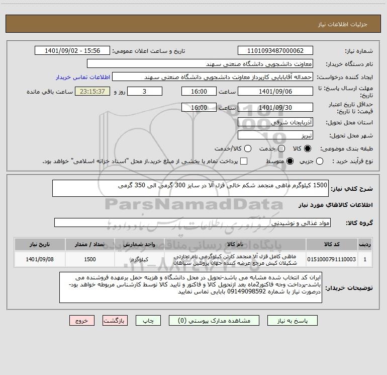Click the کد کالا column header
The image size is (387, 375).
332,244
